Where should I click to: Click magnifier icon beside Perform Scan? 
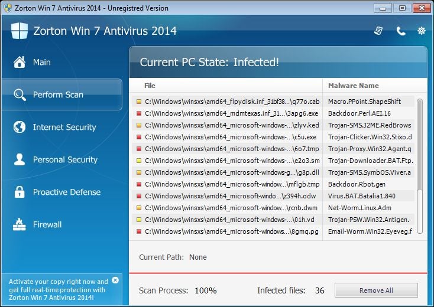point(20,95)
